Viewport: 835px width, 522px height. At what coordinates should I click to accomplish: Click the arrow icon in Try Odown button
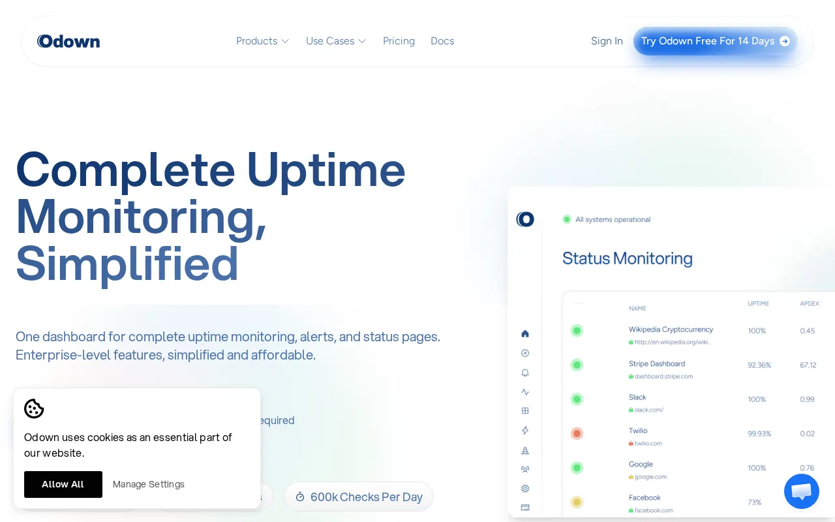(785, 41)
